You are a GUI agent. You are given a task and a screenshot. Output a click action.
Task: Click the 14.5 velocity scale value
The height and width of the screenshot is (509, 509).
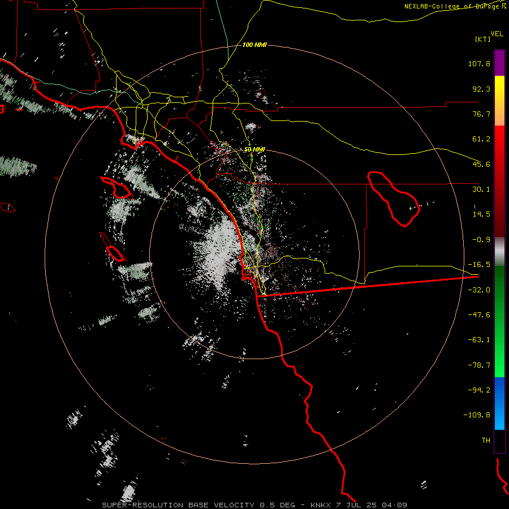click(481, 214)
